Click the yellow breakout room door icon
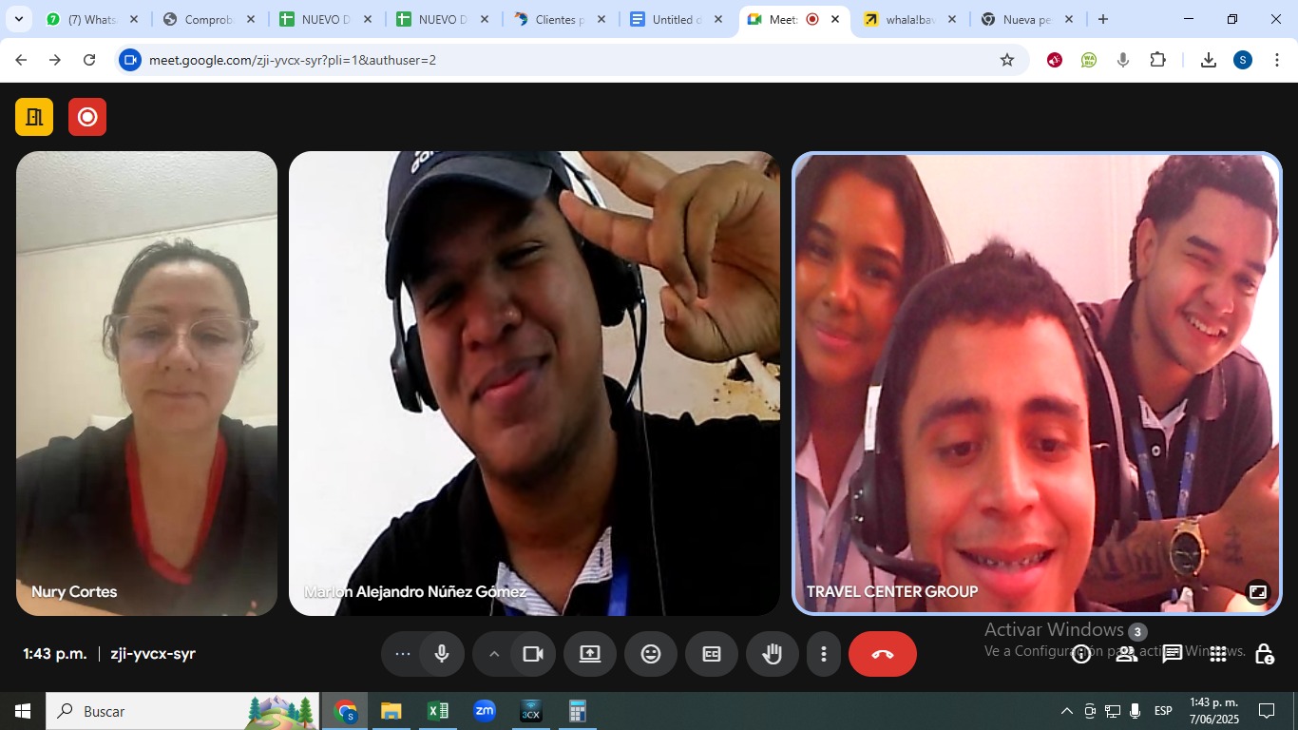This screenshot has height=730, width=1298. click(34, 117)
